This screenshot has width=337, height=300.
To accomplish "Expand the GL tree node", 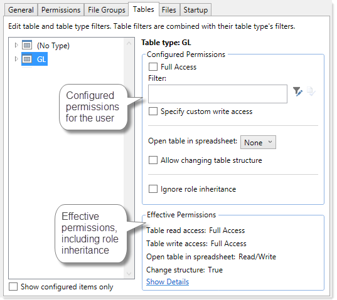I will [16, 59].
